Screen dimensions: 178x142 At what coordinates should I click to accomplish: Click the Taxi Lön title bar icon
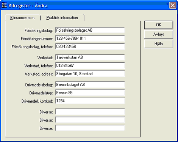tap(4, 5)
